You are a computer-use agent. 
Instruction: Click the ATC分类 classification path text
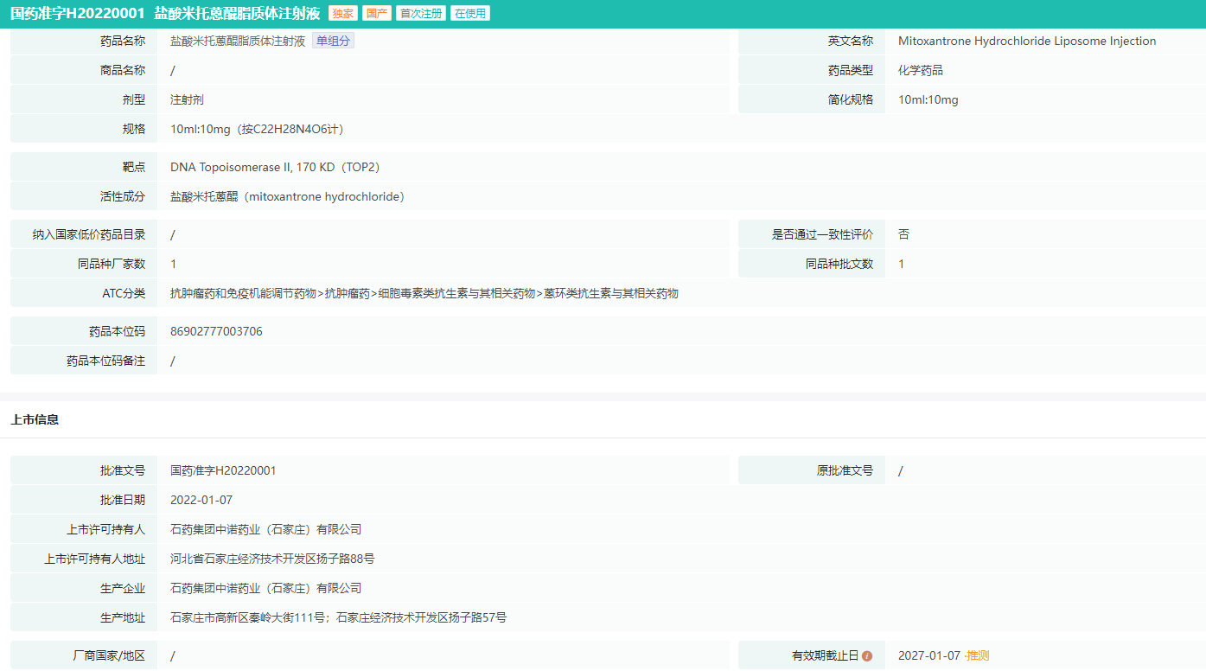(424, 293)
